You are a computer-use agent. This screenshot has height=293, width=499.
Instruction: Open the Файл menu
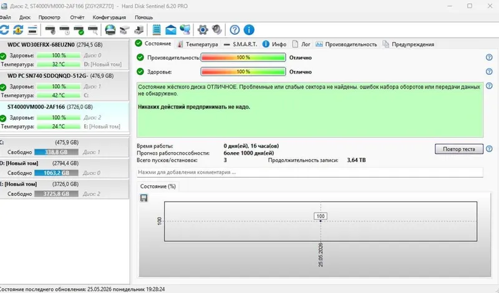click(x=6, y=17)
